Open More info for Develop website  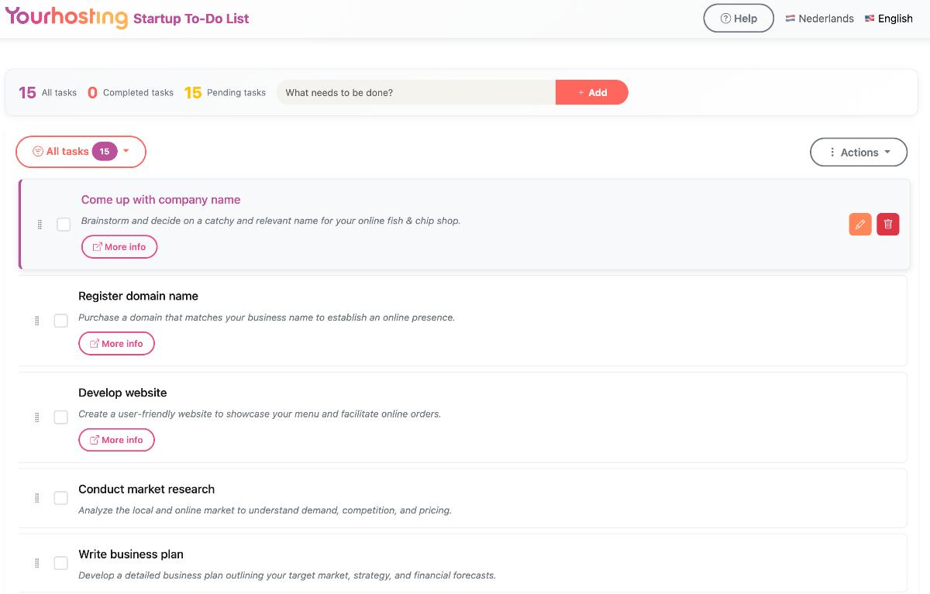click(116, 439)
